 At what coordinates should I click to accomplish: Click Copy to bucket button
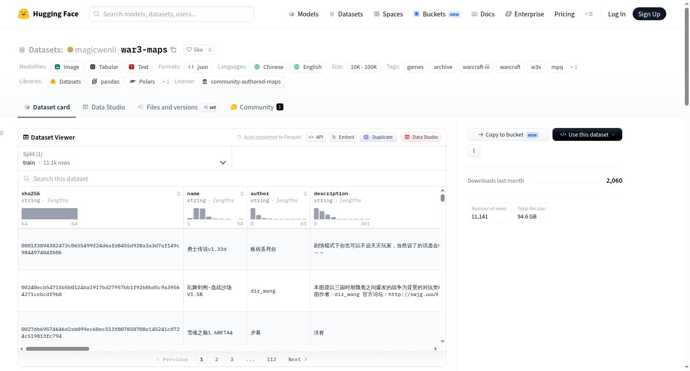point(508,134)
